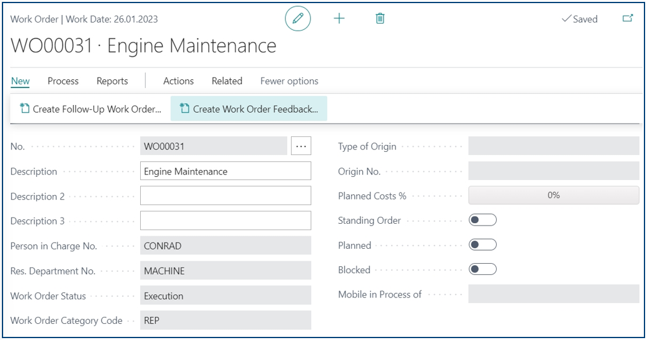Click the Work Order Category Code label

pyautogui.click(x=66, y=320)
